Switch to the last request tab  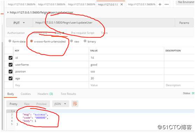[141, 4]
